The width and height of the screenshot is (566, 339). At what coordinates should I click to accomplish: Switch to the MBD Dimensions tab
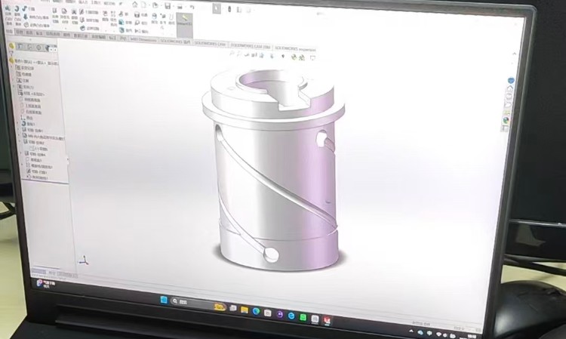coord(143,40)
